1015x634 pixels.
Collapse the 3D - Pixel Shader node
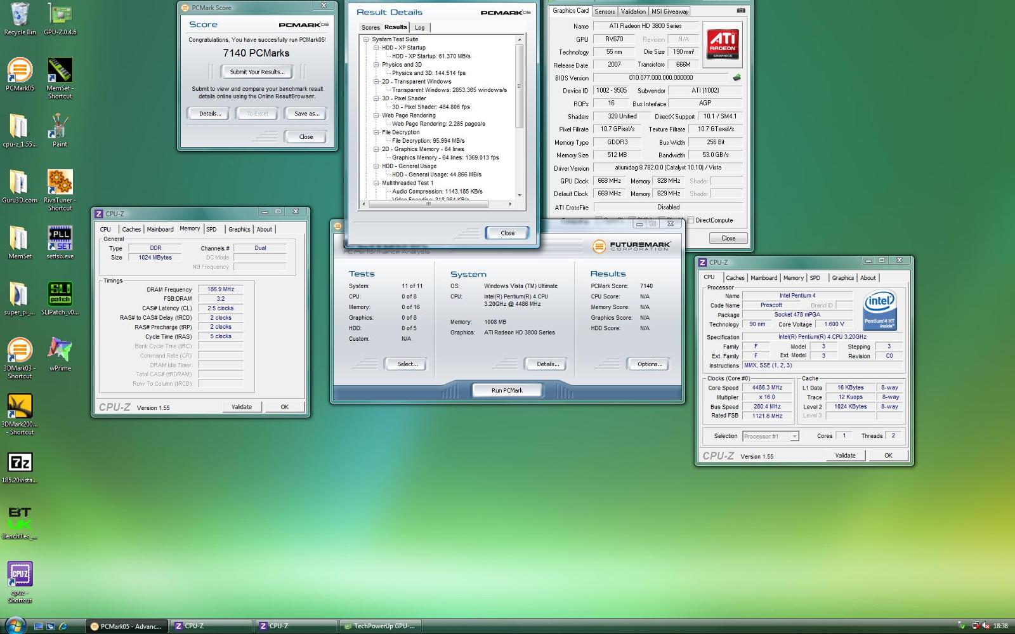pos(376,98)
